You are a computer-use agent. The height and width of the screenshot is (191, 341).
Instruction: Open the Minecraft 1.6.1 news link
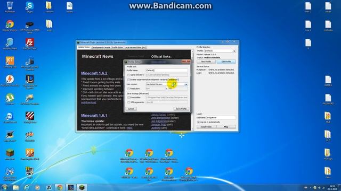94,116
